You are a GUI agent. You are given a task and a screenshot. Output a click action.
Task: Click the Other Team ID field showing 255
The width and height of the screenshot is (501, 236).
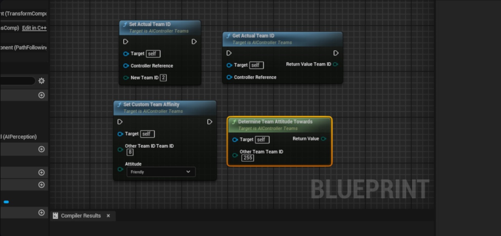pos(247,158)
